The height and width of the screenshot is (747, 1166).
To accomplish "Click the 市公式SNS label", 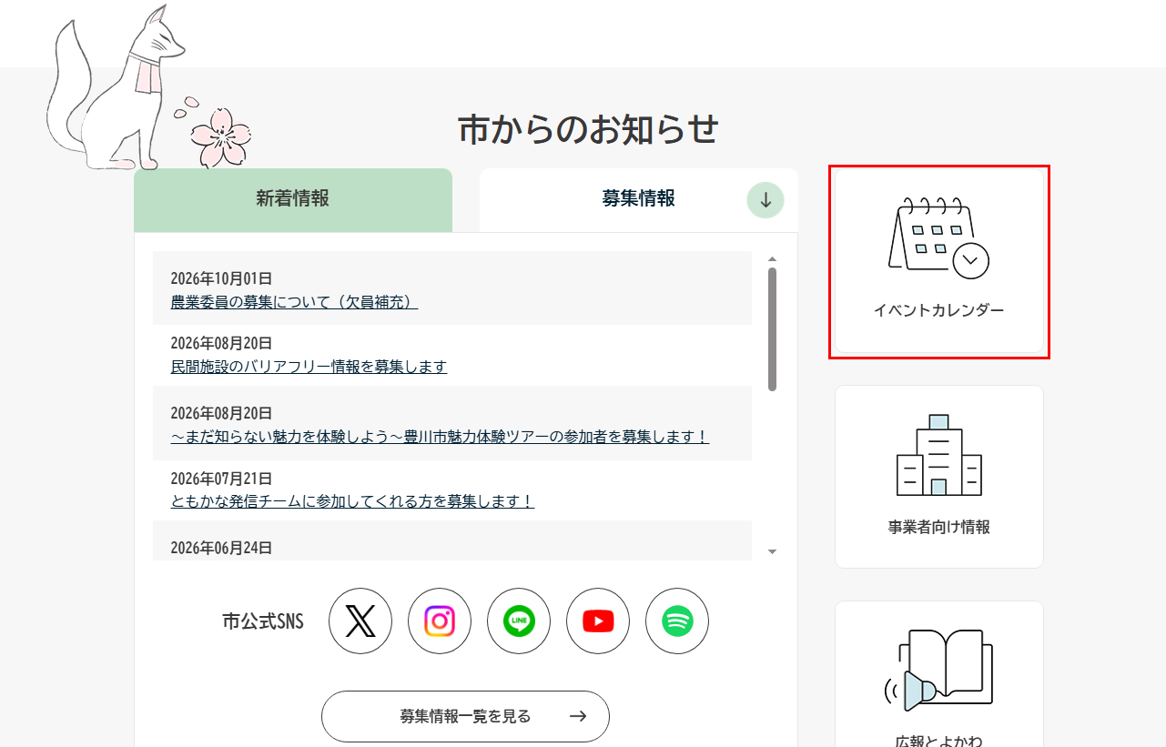I will click(263, 621).
